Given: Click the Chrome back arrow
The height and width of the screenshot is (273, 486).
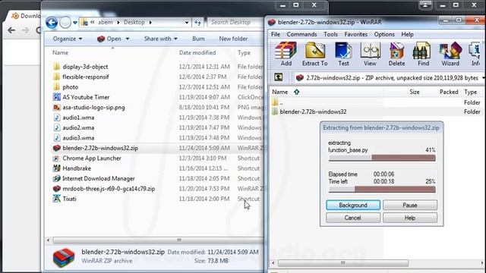Looking at the screenshot, I should (11, 30).
